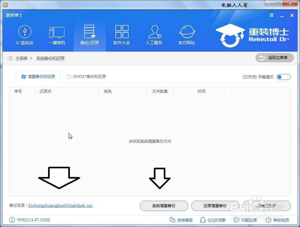Click the 主菜单 breadcrumb list icon

click(x=10, y=58)
